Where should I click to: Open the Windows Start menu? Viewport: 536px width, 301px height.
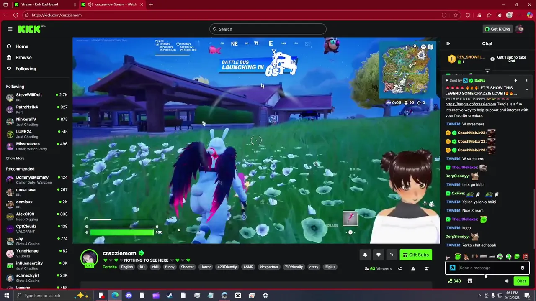click(6, 296)
